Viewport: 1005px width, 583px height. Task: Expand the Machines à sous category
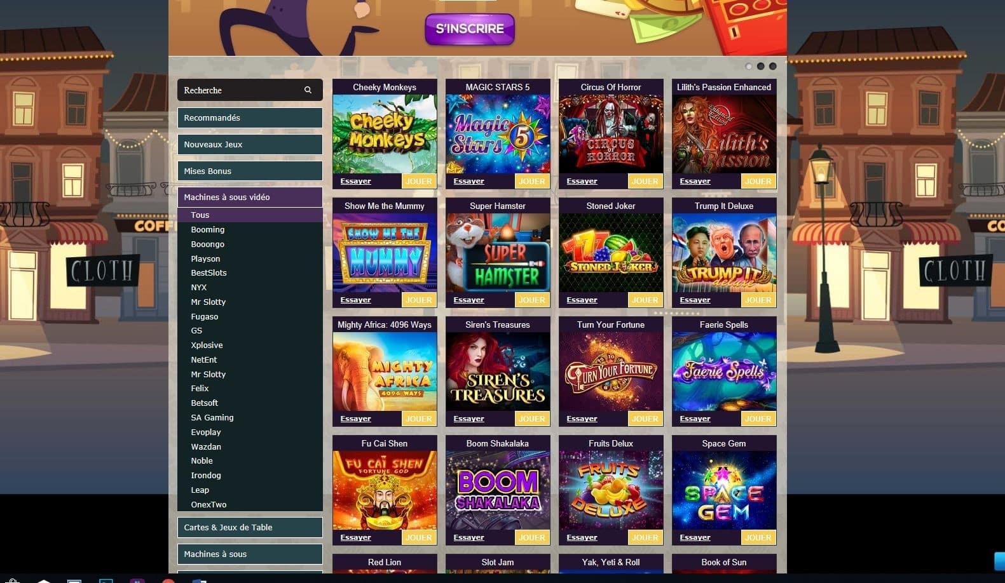click(250, 554)
